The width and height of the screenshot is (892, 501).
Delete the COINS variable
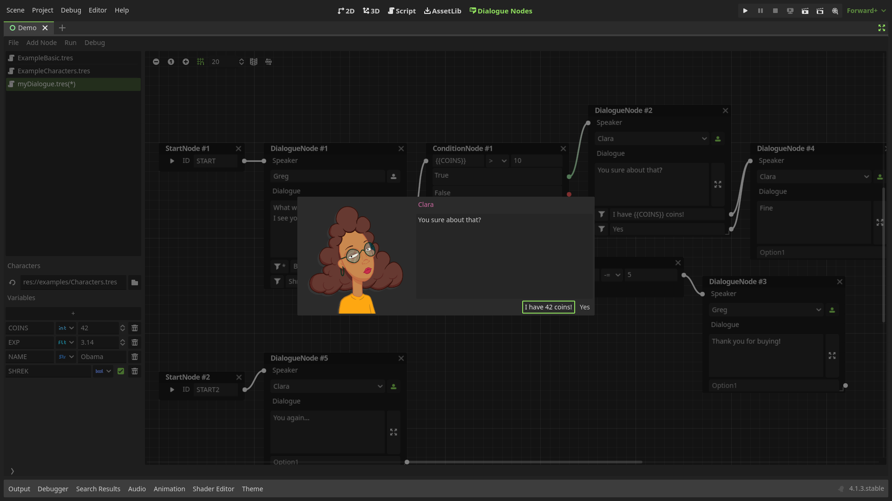tap(135, 328)
